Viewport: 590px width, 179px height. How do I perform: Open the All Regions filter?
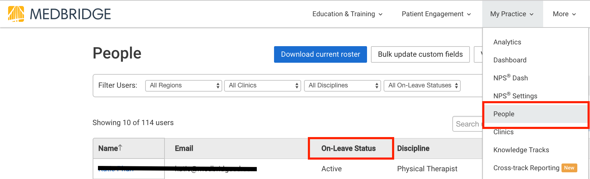pyautogui.click(x=184, y=86)
